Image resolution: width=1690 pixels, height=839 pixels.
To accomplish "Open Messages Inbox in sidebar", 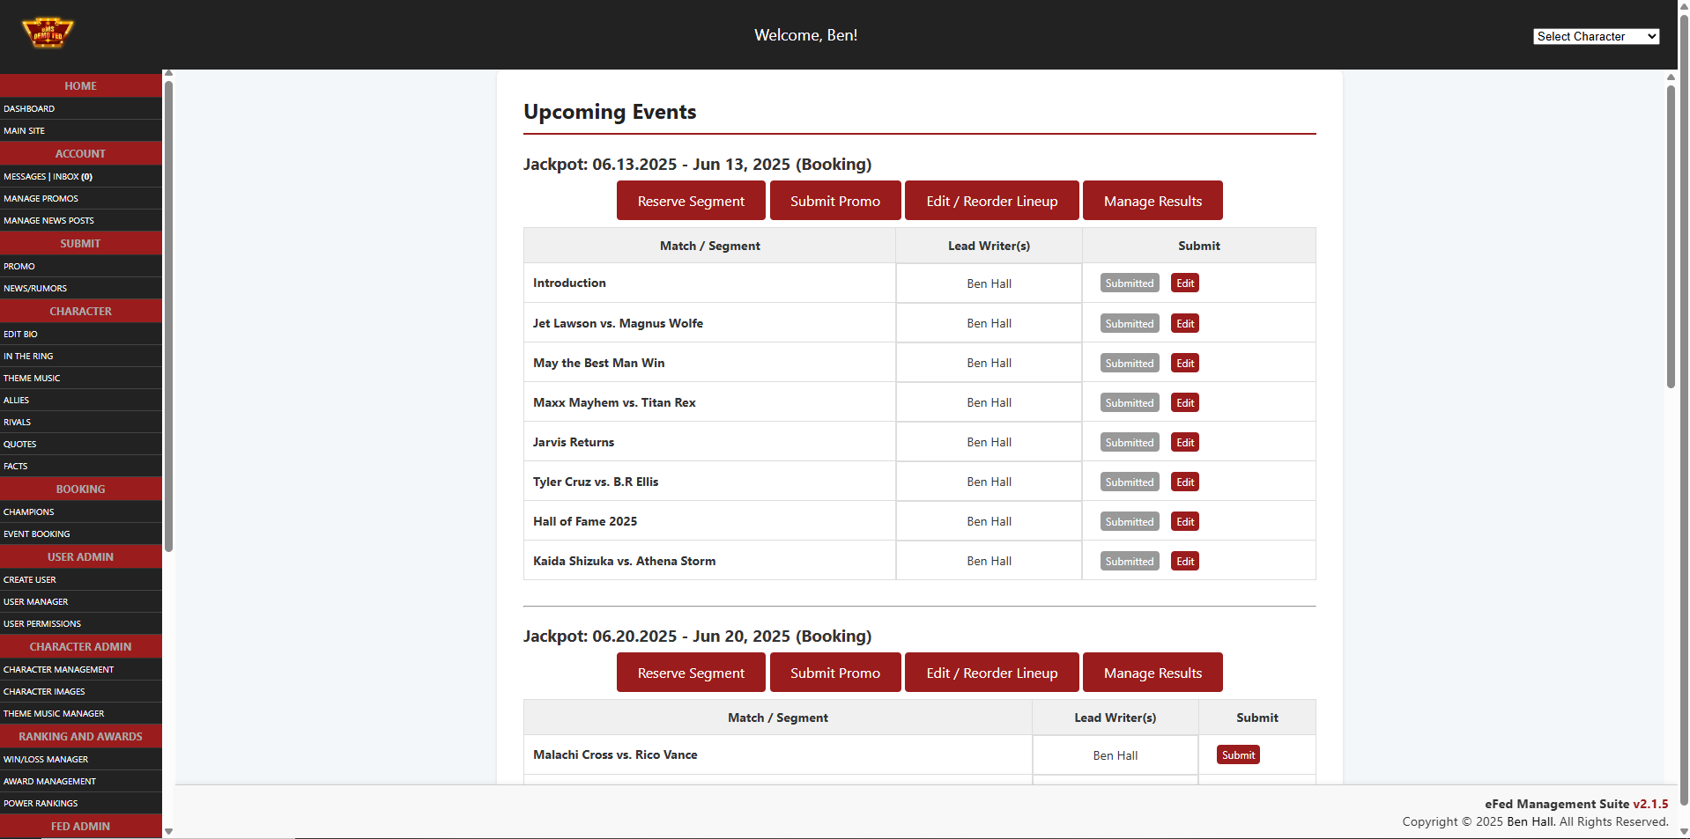I will pos(48,177).
